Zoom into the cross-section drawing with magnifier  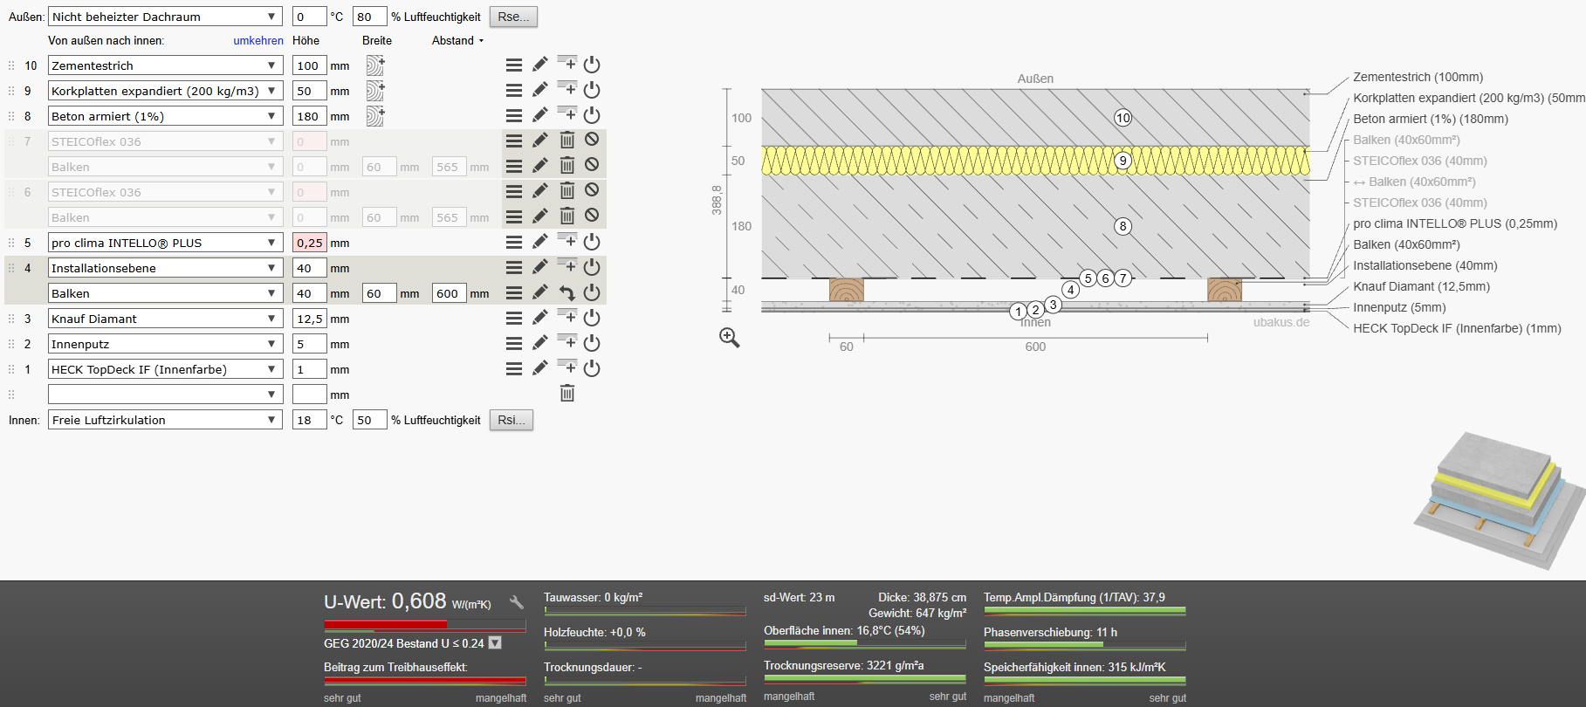pos(730,338)
